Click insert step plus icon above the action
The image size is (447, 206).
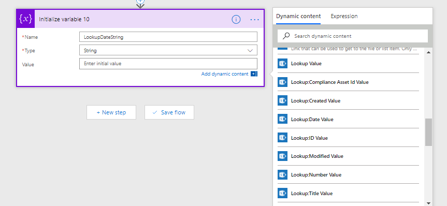point(140,1)
